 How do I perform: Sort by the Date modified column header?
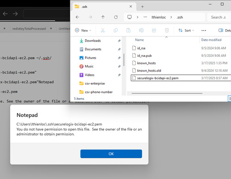click(211, 40)
